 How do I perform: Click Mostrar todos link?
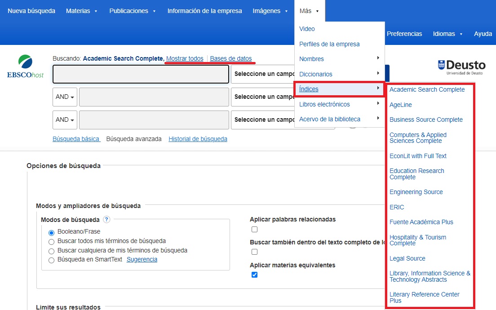click(x=185, y=58)
